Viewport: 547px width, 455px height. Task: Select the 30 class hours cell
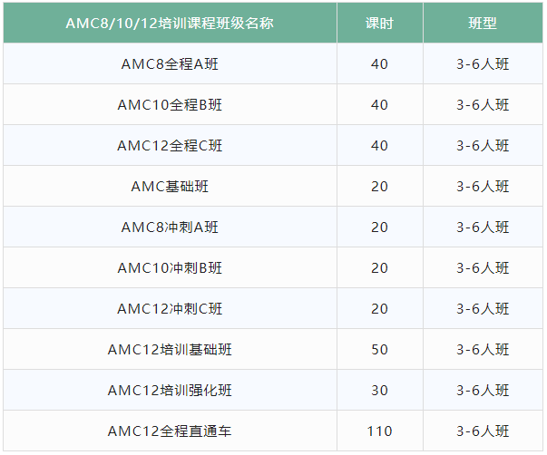[379, 391]
